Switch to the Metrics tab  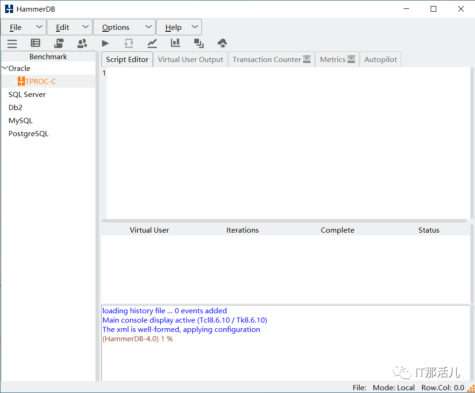pos(337,59)
